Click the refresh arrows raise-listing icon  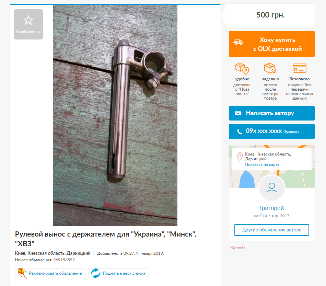pyautogui.click(x=96, y=273)
